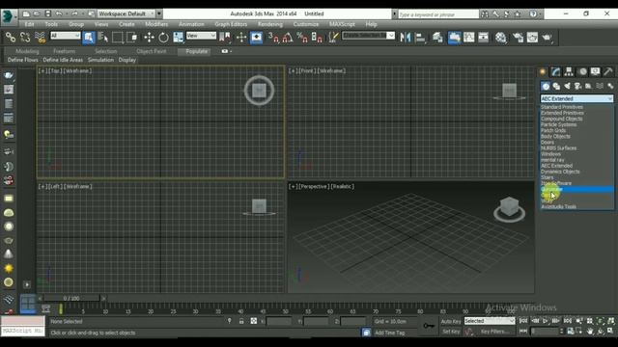Open the Modifiers menu
This screenshot has width=618, height=347.
click(x=156, y=24)
